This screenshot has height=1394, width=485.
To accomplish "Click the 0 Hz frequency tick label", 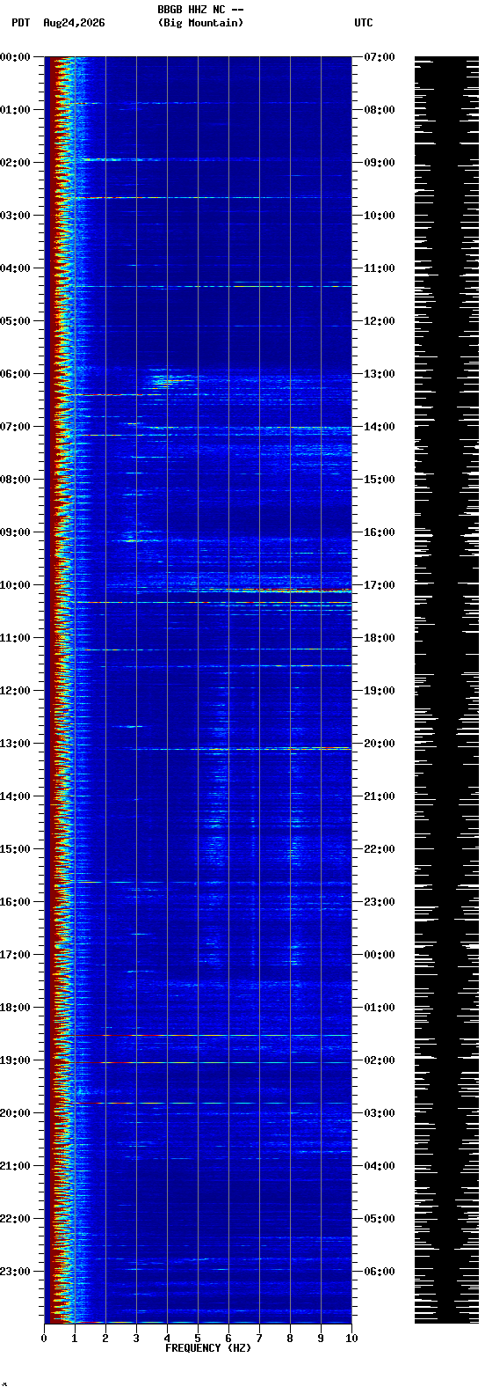I will point(44,1338).
